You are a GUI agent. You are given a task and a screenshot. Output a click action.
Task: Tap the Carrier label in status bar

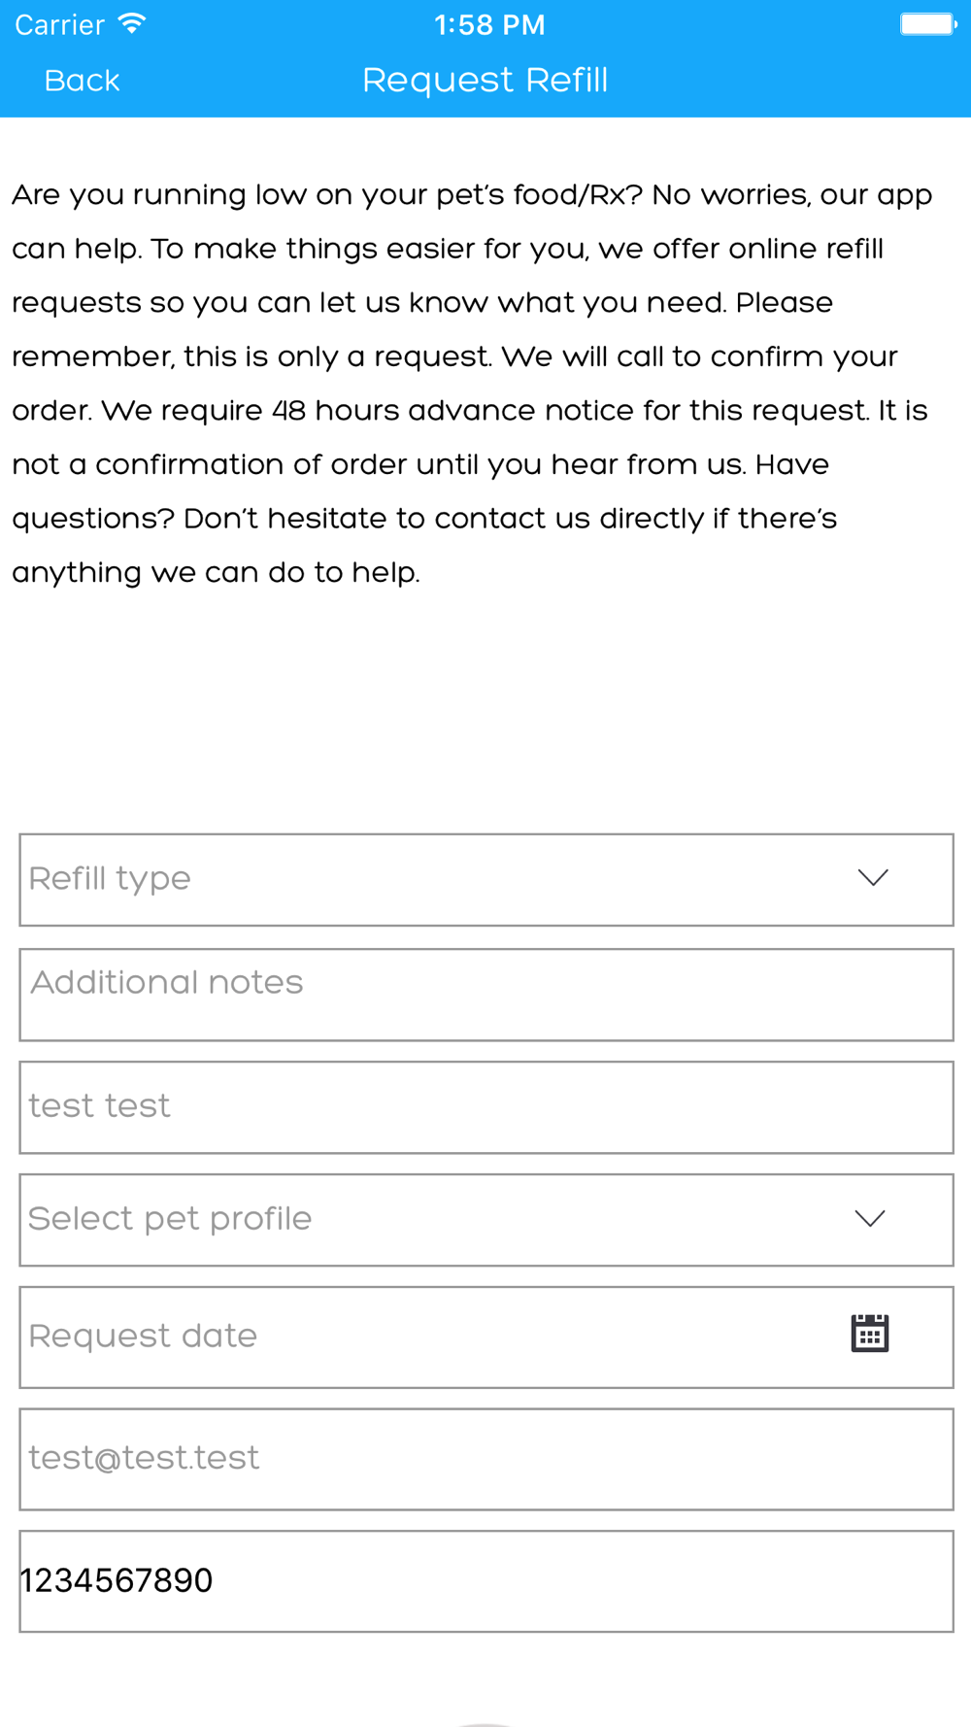click(59, 25)
